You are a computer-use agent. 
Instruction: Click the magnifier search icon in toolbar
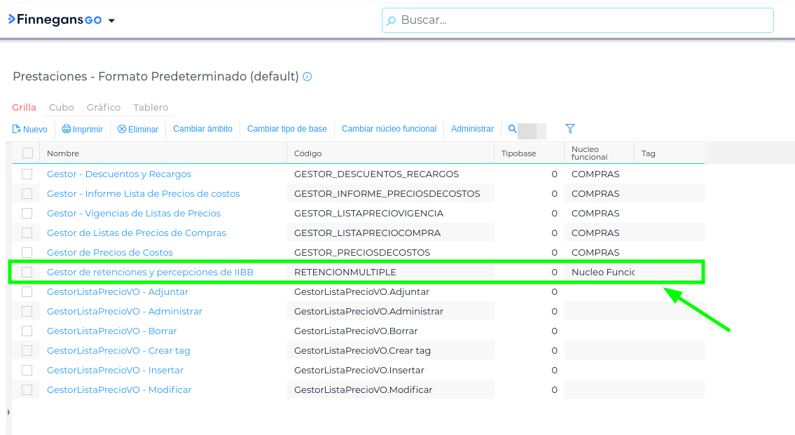point(513,129)
